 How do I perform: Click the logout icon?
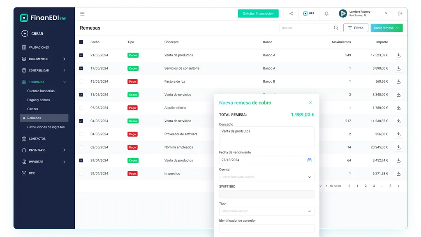(400, 14)
